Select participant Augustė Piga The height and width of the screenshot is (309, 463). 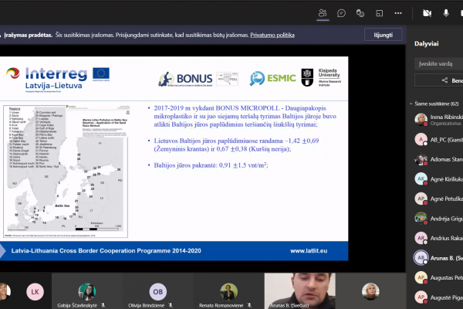pyautogui.click(x=438, y=297)
